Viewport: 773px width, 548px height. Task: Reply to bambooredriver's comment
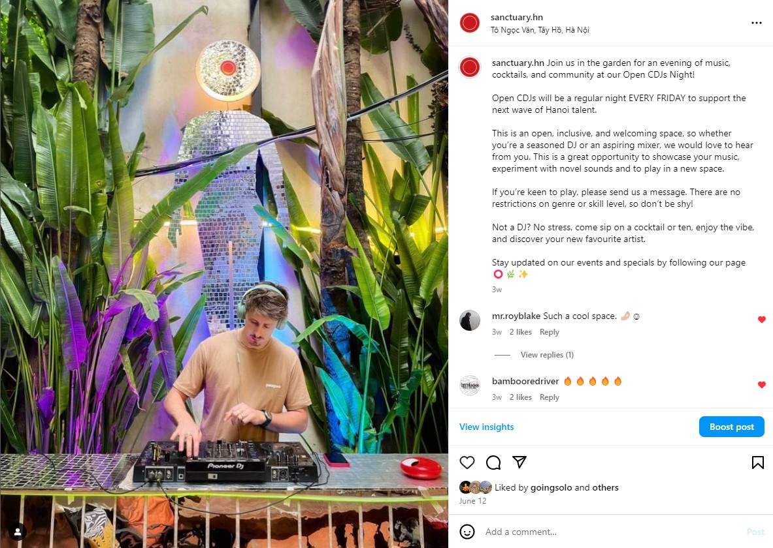549,397
